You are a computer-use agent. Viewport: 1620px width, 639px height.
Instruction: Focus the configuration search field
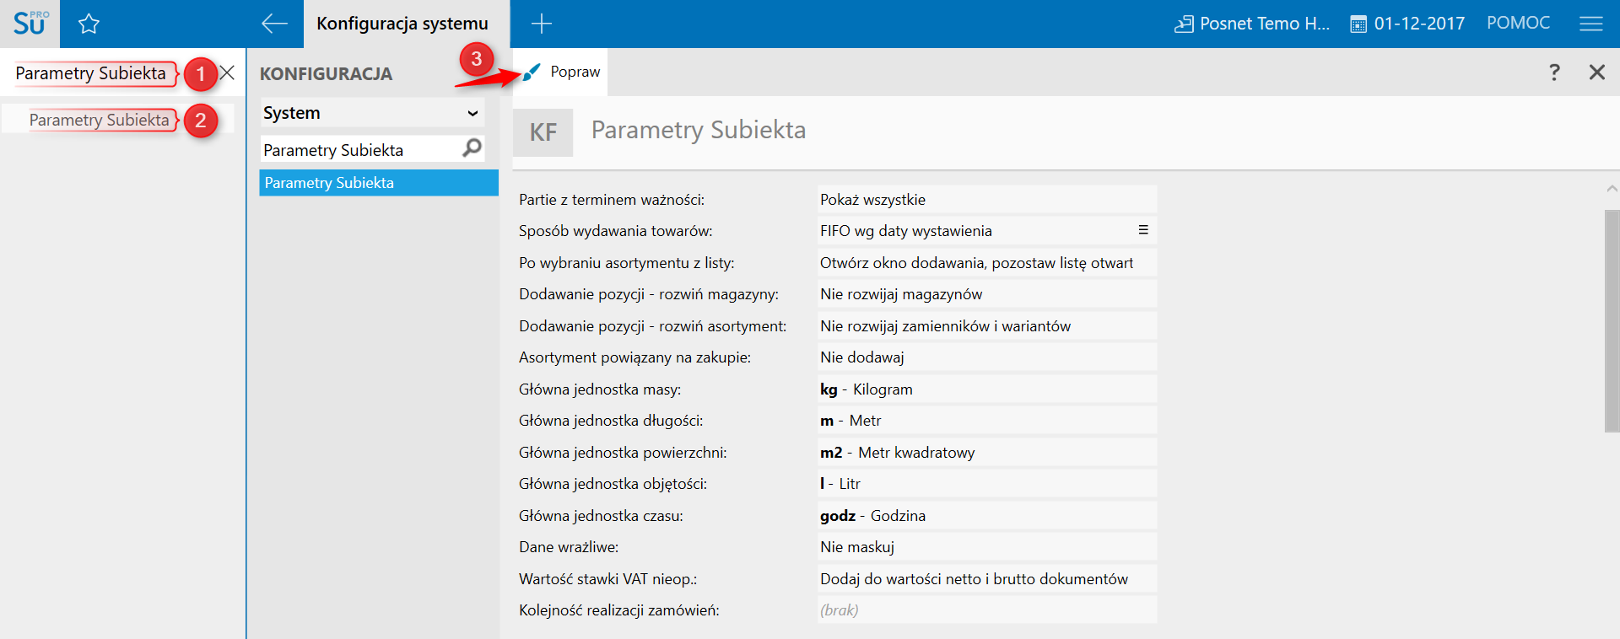pyautogui.click(x=359, y=150)
